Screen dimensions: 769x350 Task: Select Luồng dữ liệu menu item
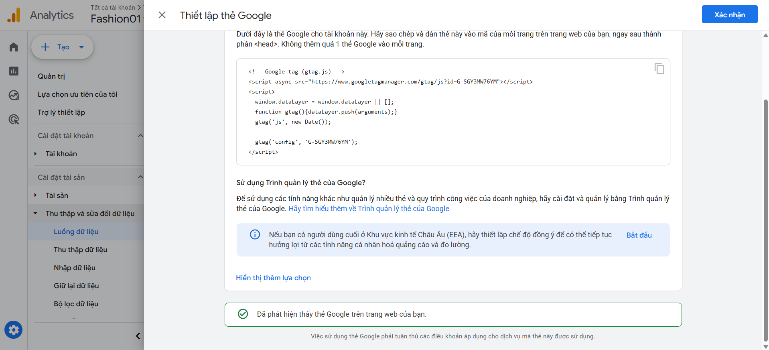coord(76,232)
